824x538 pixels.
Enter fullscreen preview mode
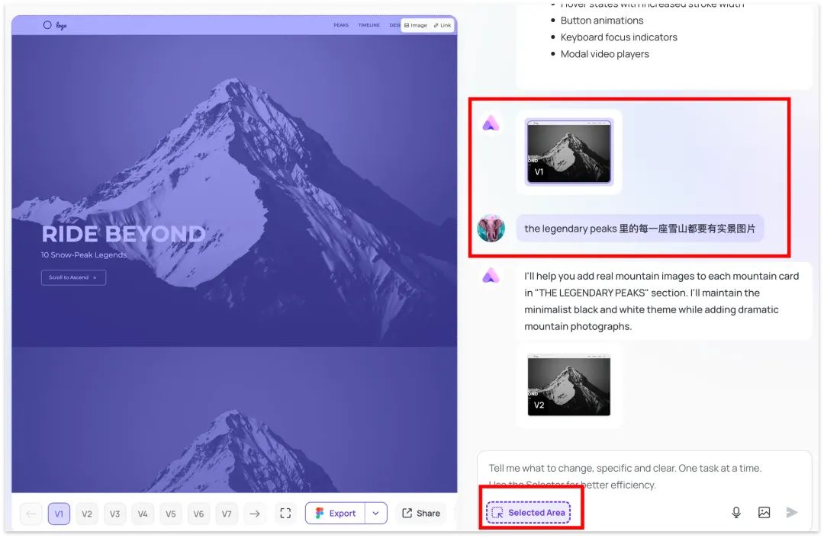click(x=285, y=514)
